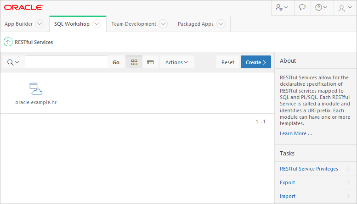
Task: Open the Administration menu icon
Action: [282, 8]
